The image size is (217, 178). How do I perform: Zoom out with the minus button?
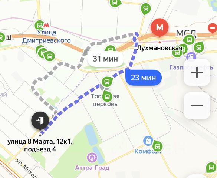tap(197, 106)
